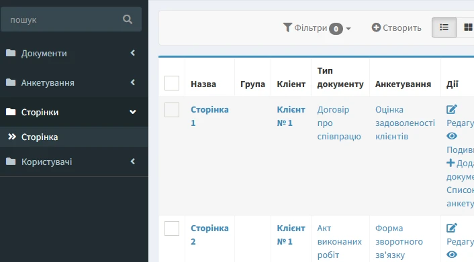The image size is (474, 262).
Task: Click the search magnifier icon
Action: click(128, 19)
